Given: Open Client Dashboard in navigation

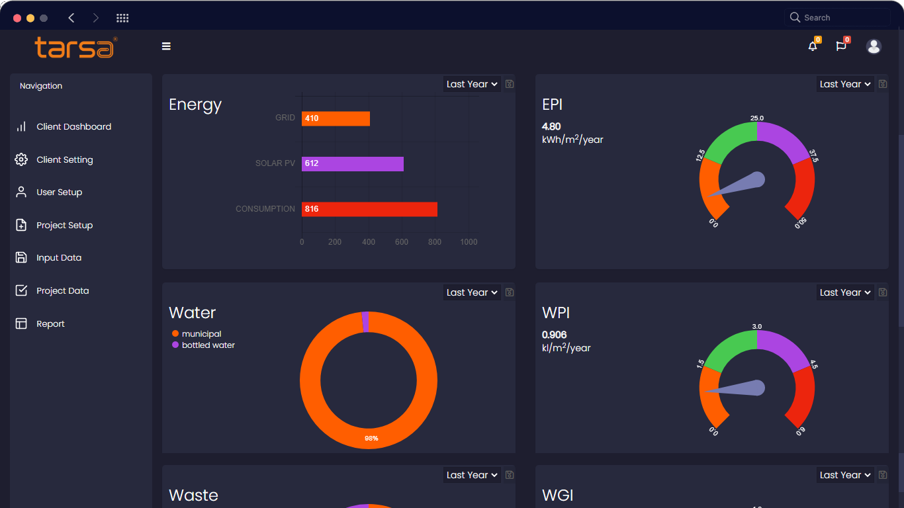Looking at the screenshot, I should coord(73,127).
